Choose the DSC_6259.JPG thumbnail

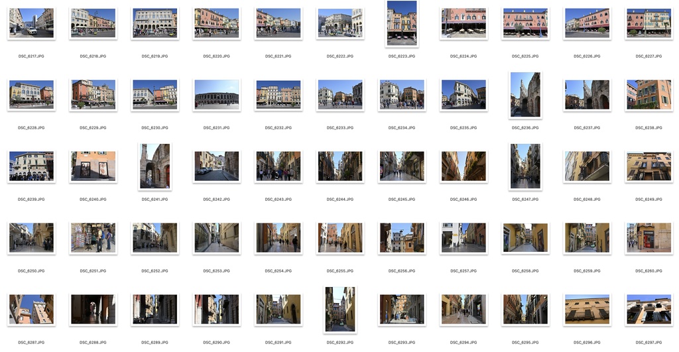587,238
